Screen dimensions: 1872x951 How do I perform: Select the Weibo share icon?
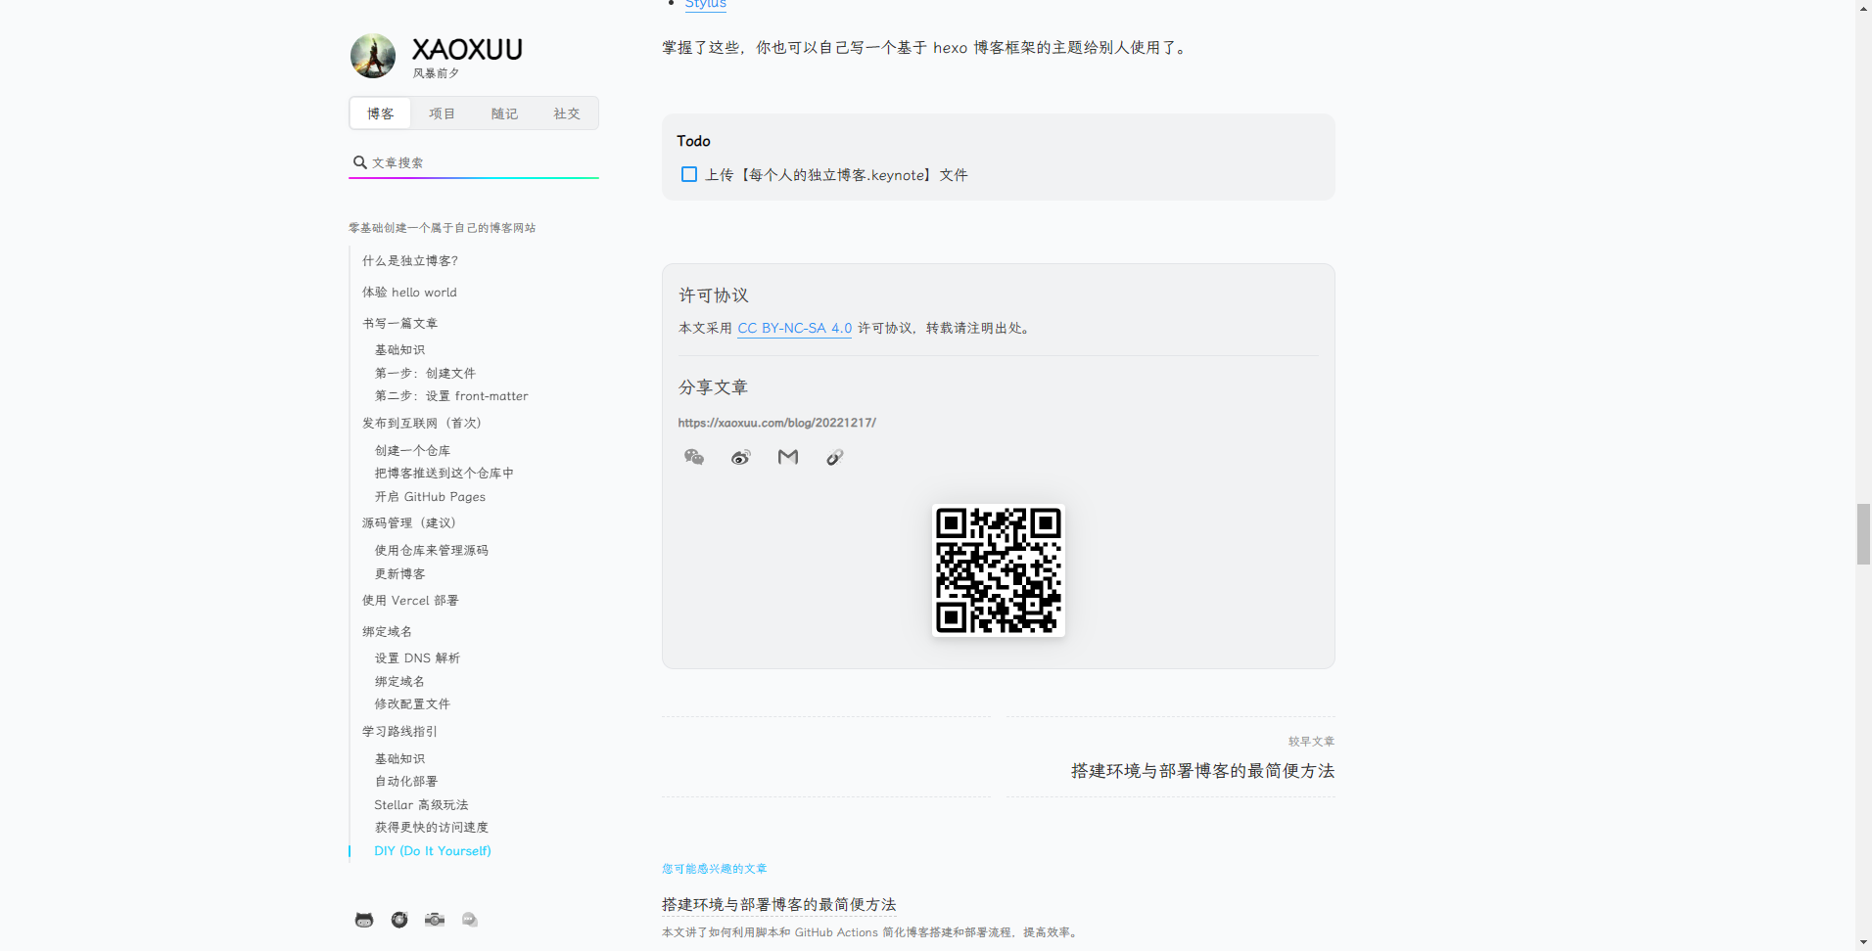point(740,457)
